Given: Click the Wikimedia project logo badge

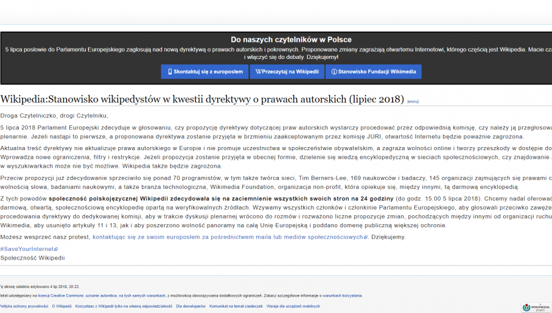Looking at the screenshot, I should pos(536,308).
